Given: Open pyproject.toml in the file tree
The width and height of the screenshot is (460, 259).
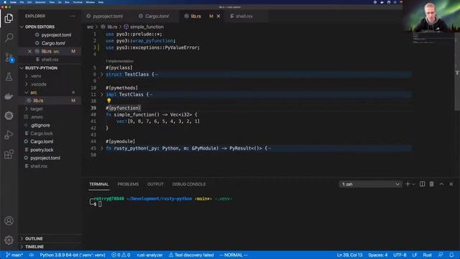Looking at the screenshot, I should (x=45, y=158).
